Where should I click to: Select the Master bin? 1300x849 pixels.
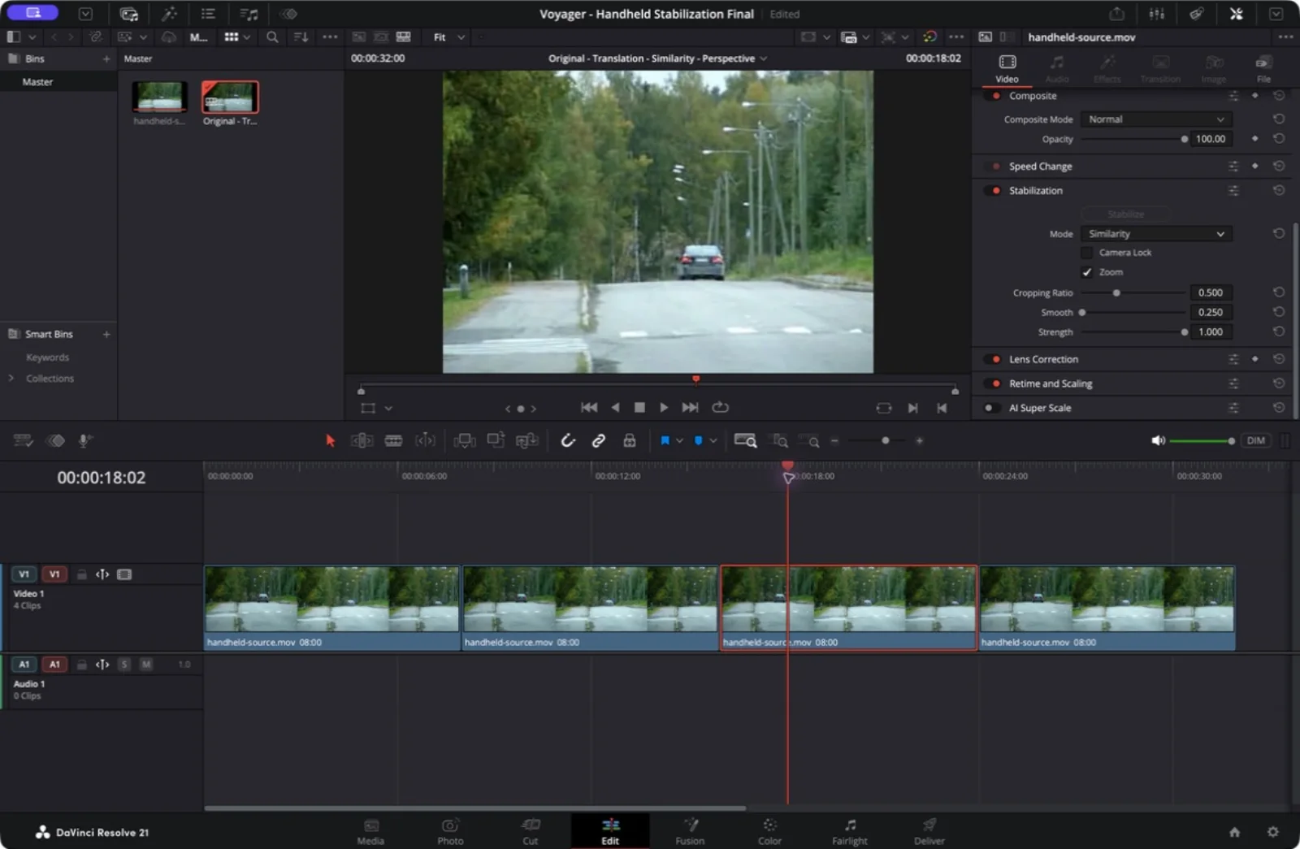37,82
